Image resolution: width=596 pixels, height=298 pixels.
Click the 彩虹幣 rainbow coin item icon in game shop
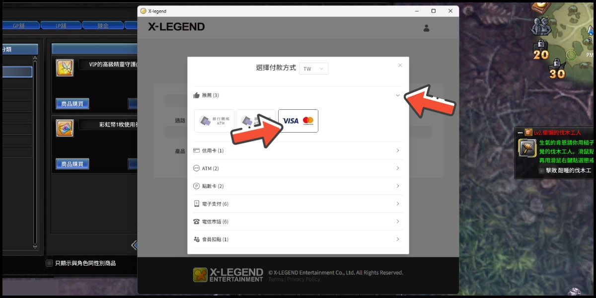pos(65,128)
